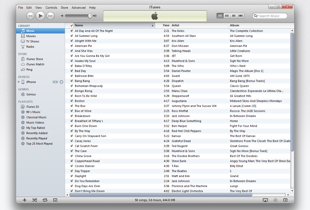Open Radio in sidebar
Viewport: 310px width, 210px height.
(30, 47)
